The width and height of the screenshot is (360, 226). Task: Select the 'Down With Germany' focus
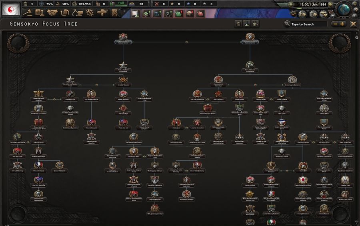(197, 168)
